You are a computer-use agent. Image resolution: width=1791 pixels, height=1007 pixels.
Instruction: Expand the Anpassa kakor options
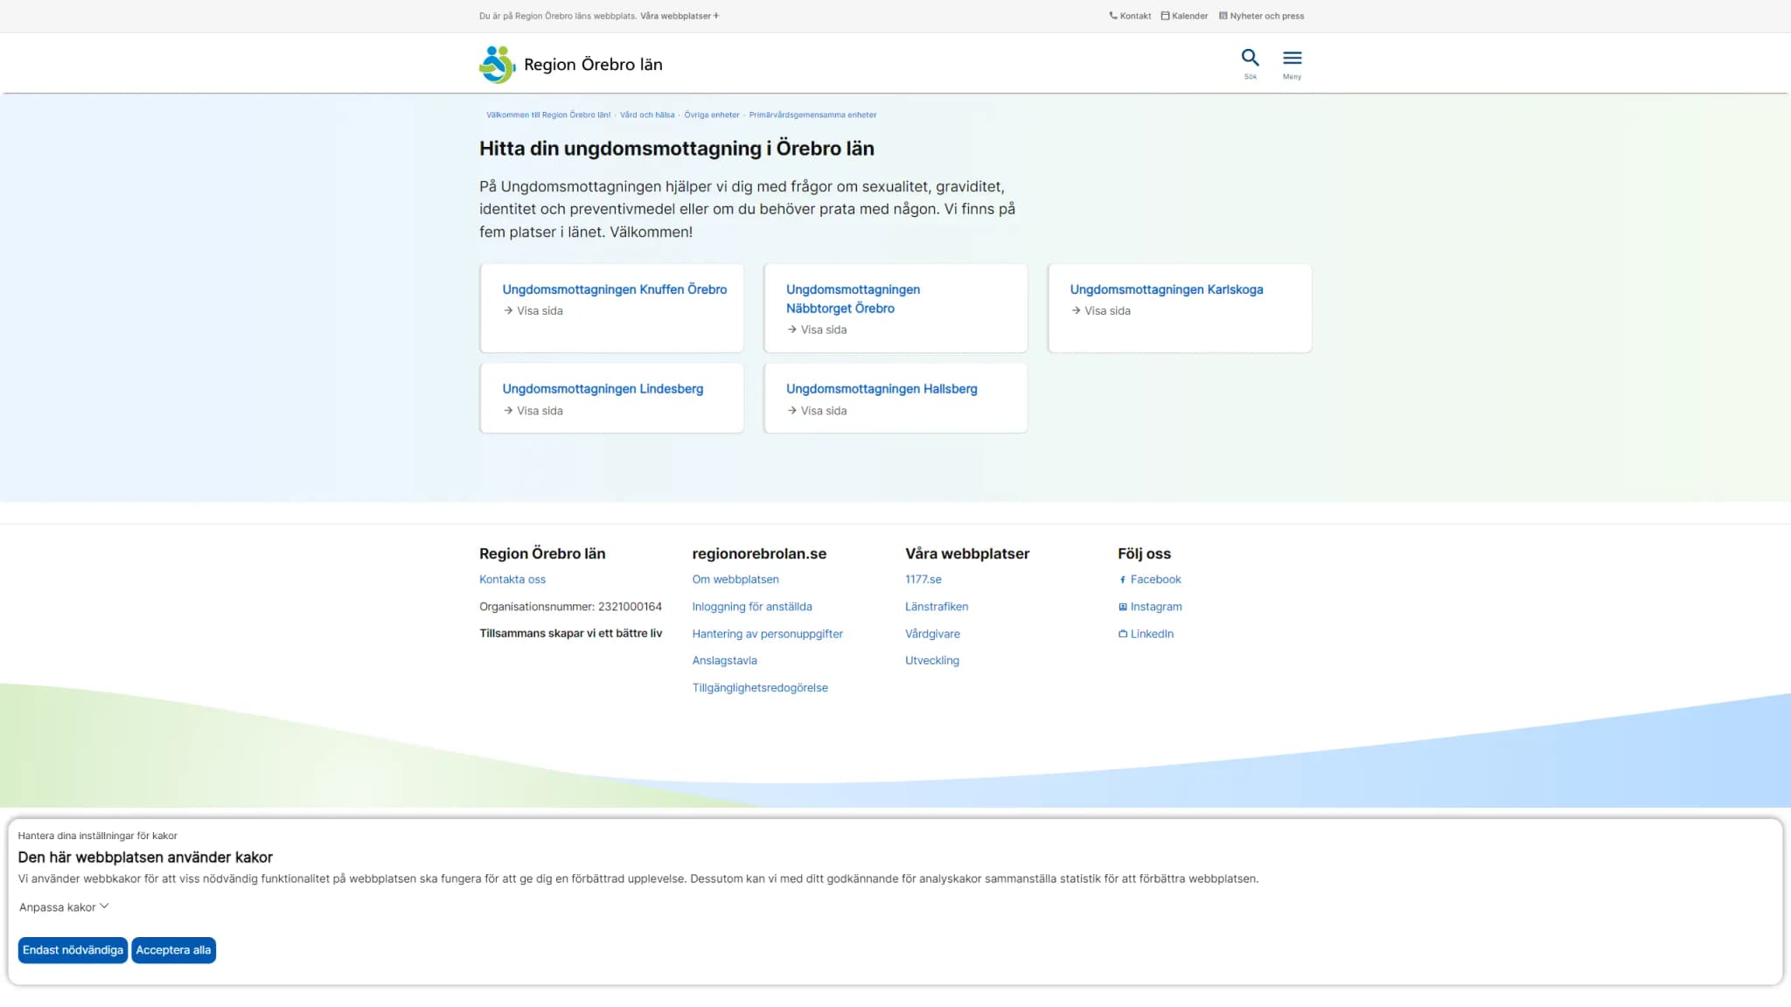click(x=64, y=907)
